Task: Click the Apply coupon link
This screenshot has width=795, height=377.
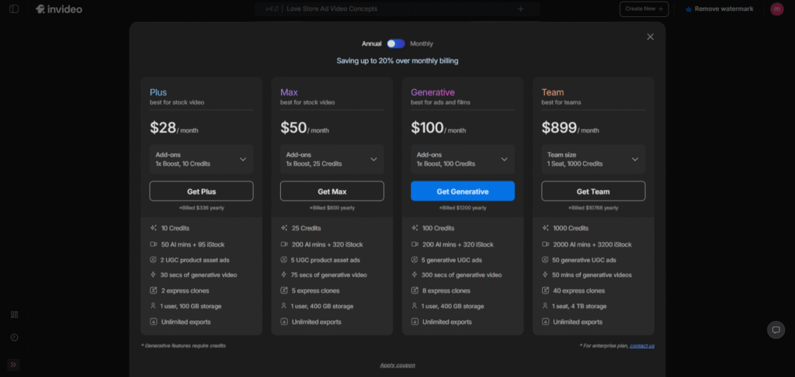Action: (397, 365)
